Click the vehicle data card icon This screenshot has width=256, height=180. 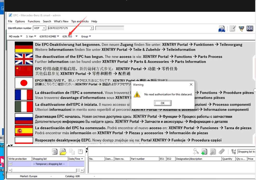click(222, 29)
